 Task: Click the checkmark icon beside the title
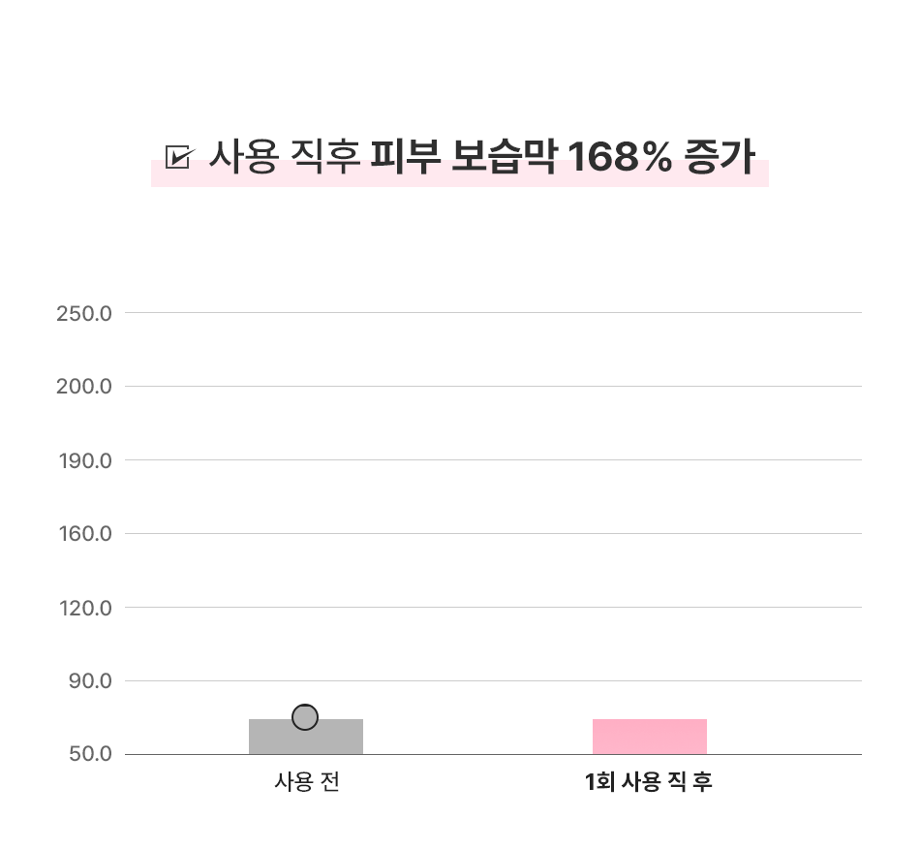pyautogui.click(x=178, y=157)
